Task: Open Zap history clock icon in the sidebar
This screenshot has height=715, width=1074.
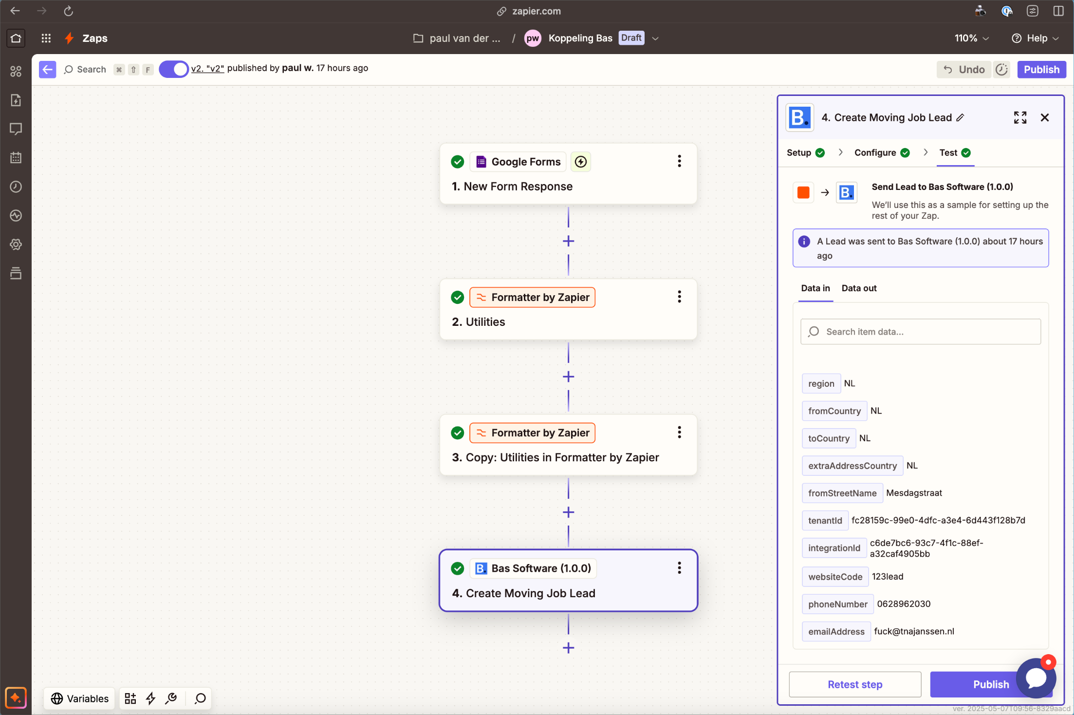Action: pyautogui.click(x=16, y=187)
